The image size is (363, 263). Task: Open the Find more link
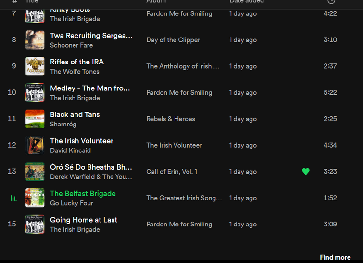click(335, 257)
